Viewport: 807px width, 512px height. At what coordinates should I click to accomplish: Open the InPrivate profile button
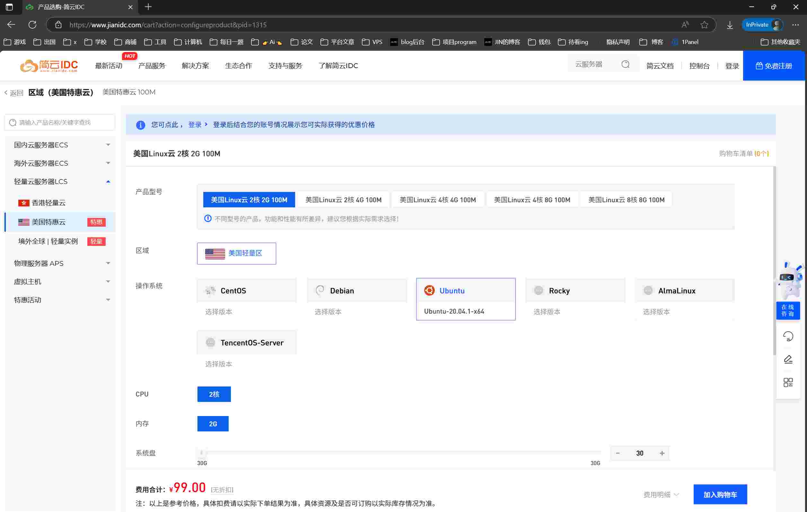pyautogui.click(x=763, y=24)
